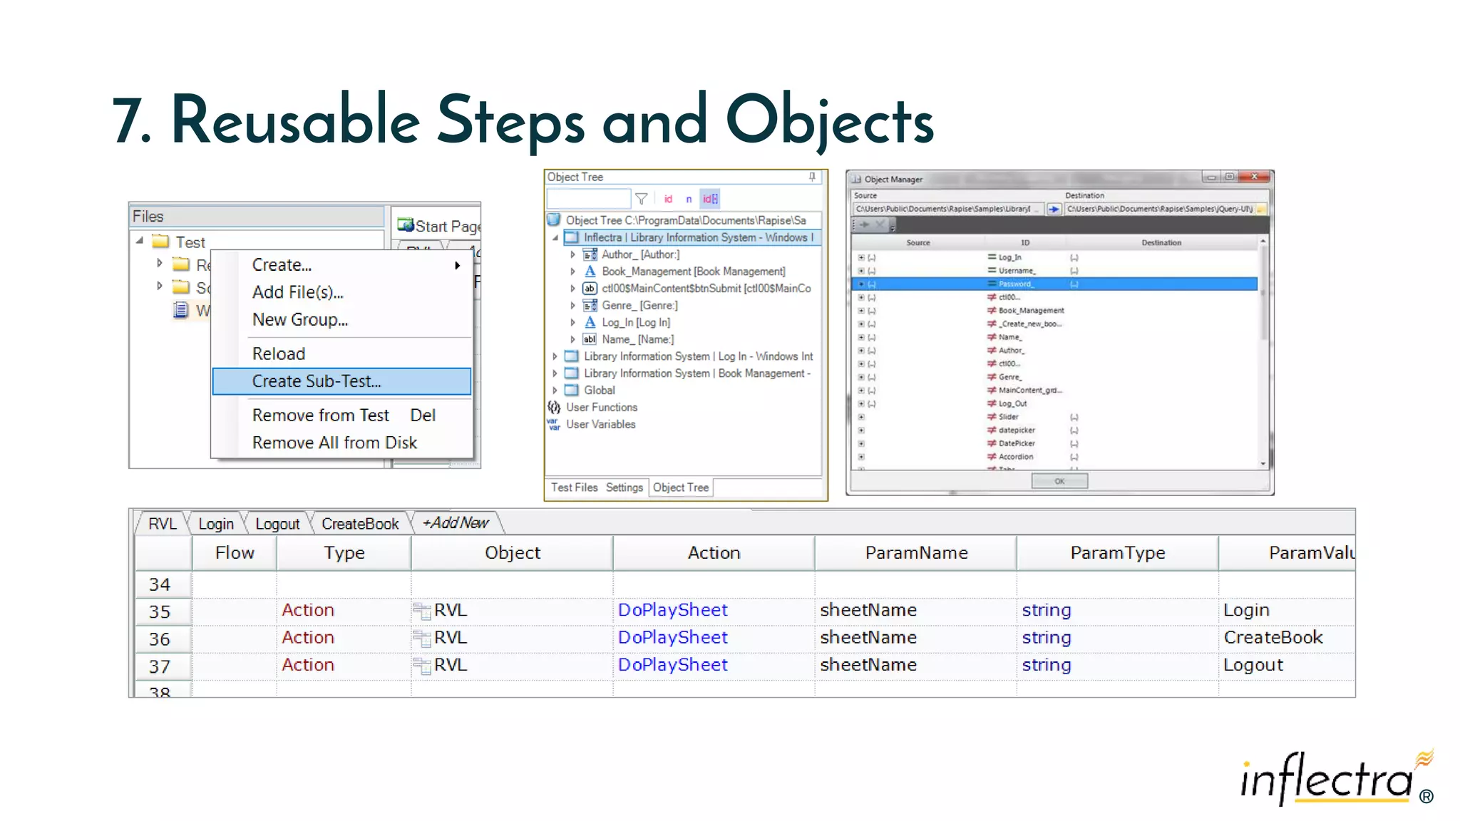
Task: Click the Name_ text box 'abl' icon
Action: click(590, 340)
